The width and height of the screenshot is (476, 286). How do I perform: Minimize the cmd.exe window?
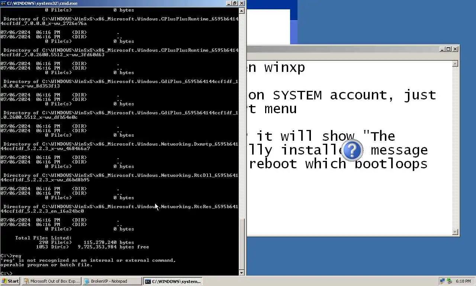pos(228,3)
